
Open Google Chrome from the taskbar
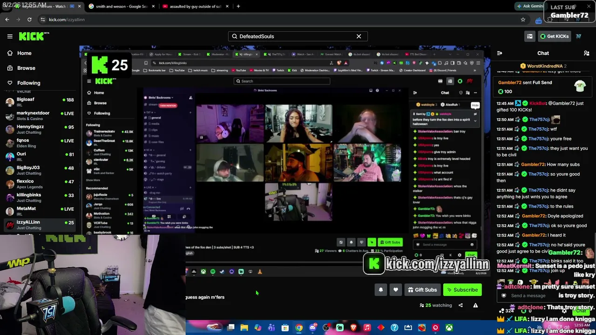298,328
